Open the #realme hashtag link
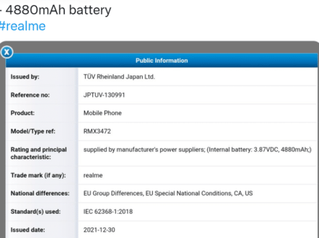The width and height of the screenshot is (319, 238). [x=22, y=26]
